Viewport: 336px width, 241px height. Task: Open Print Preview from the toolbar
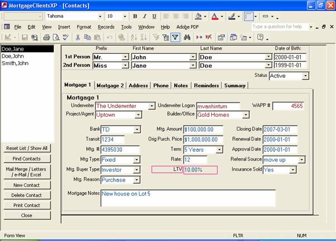click(56, 38)
